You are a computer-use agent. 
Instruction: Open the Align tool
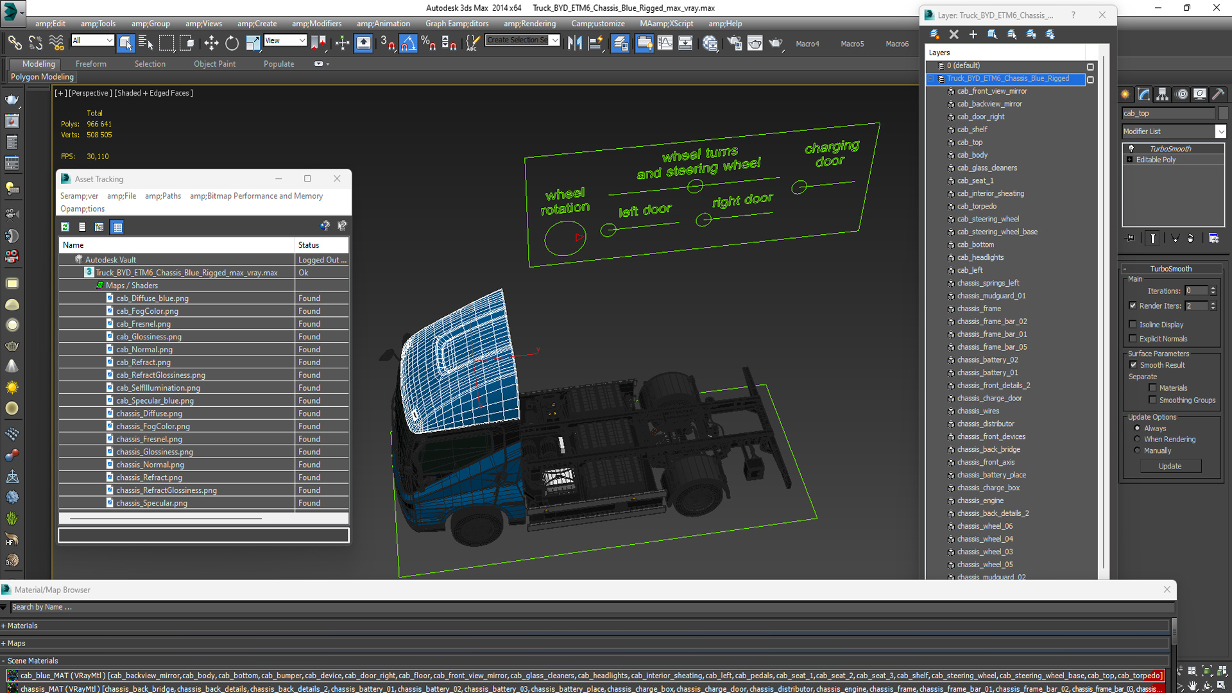(595, 43)
